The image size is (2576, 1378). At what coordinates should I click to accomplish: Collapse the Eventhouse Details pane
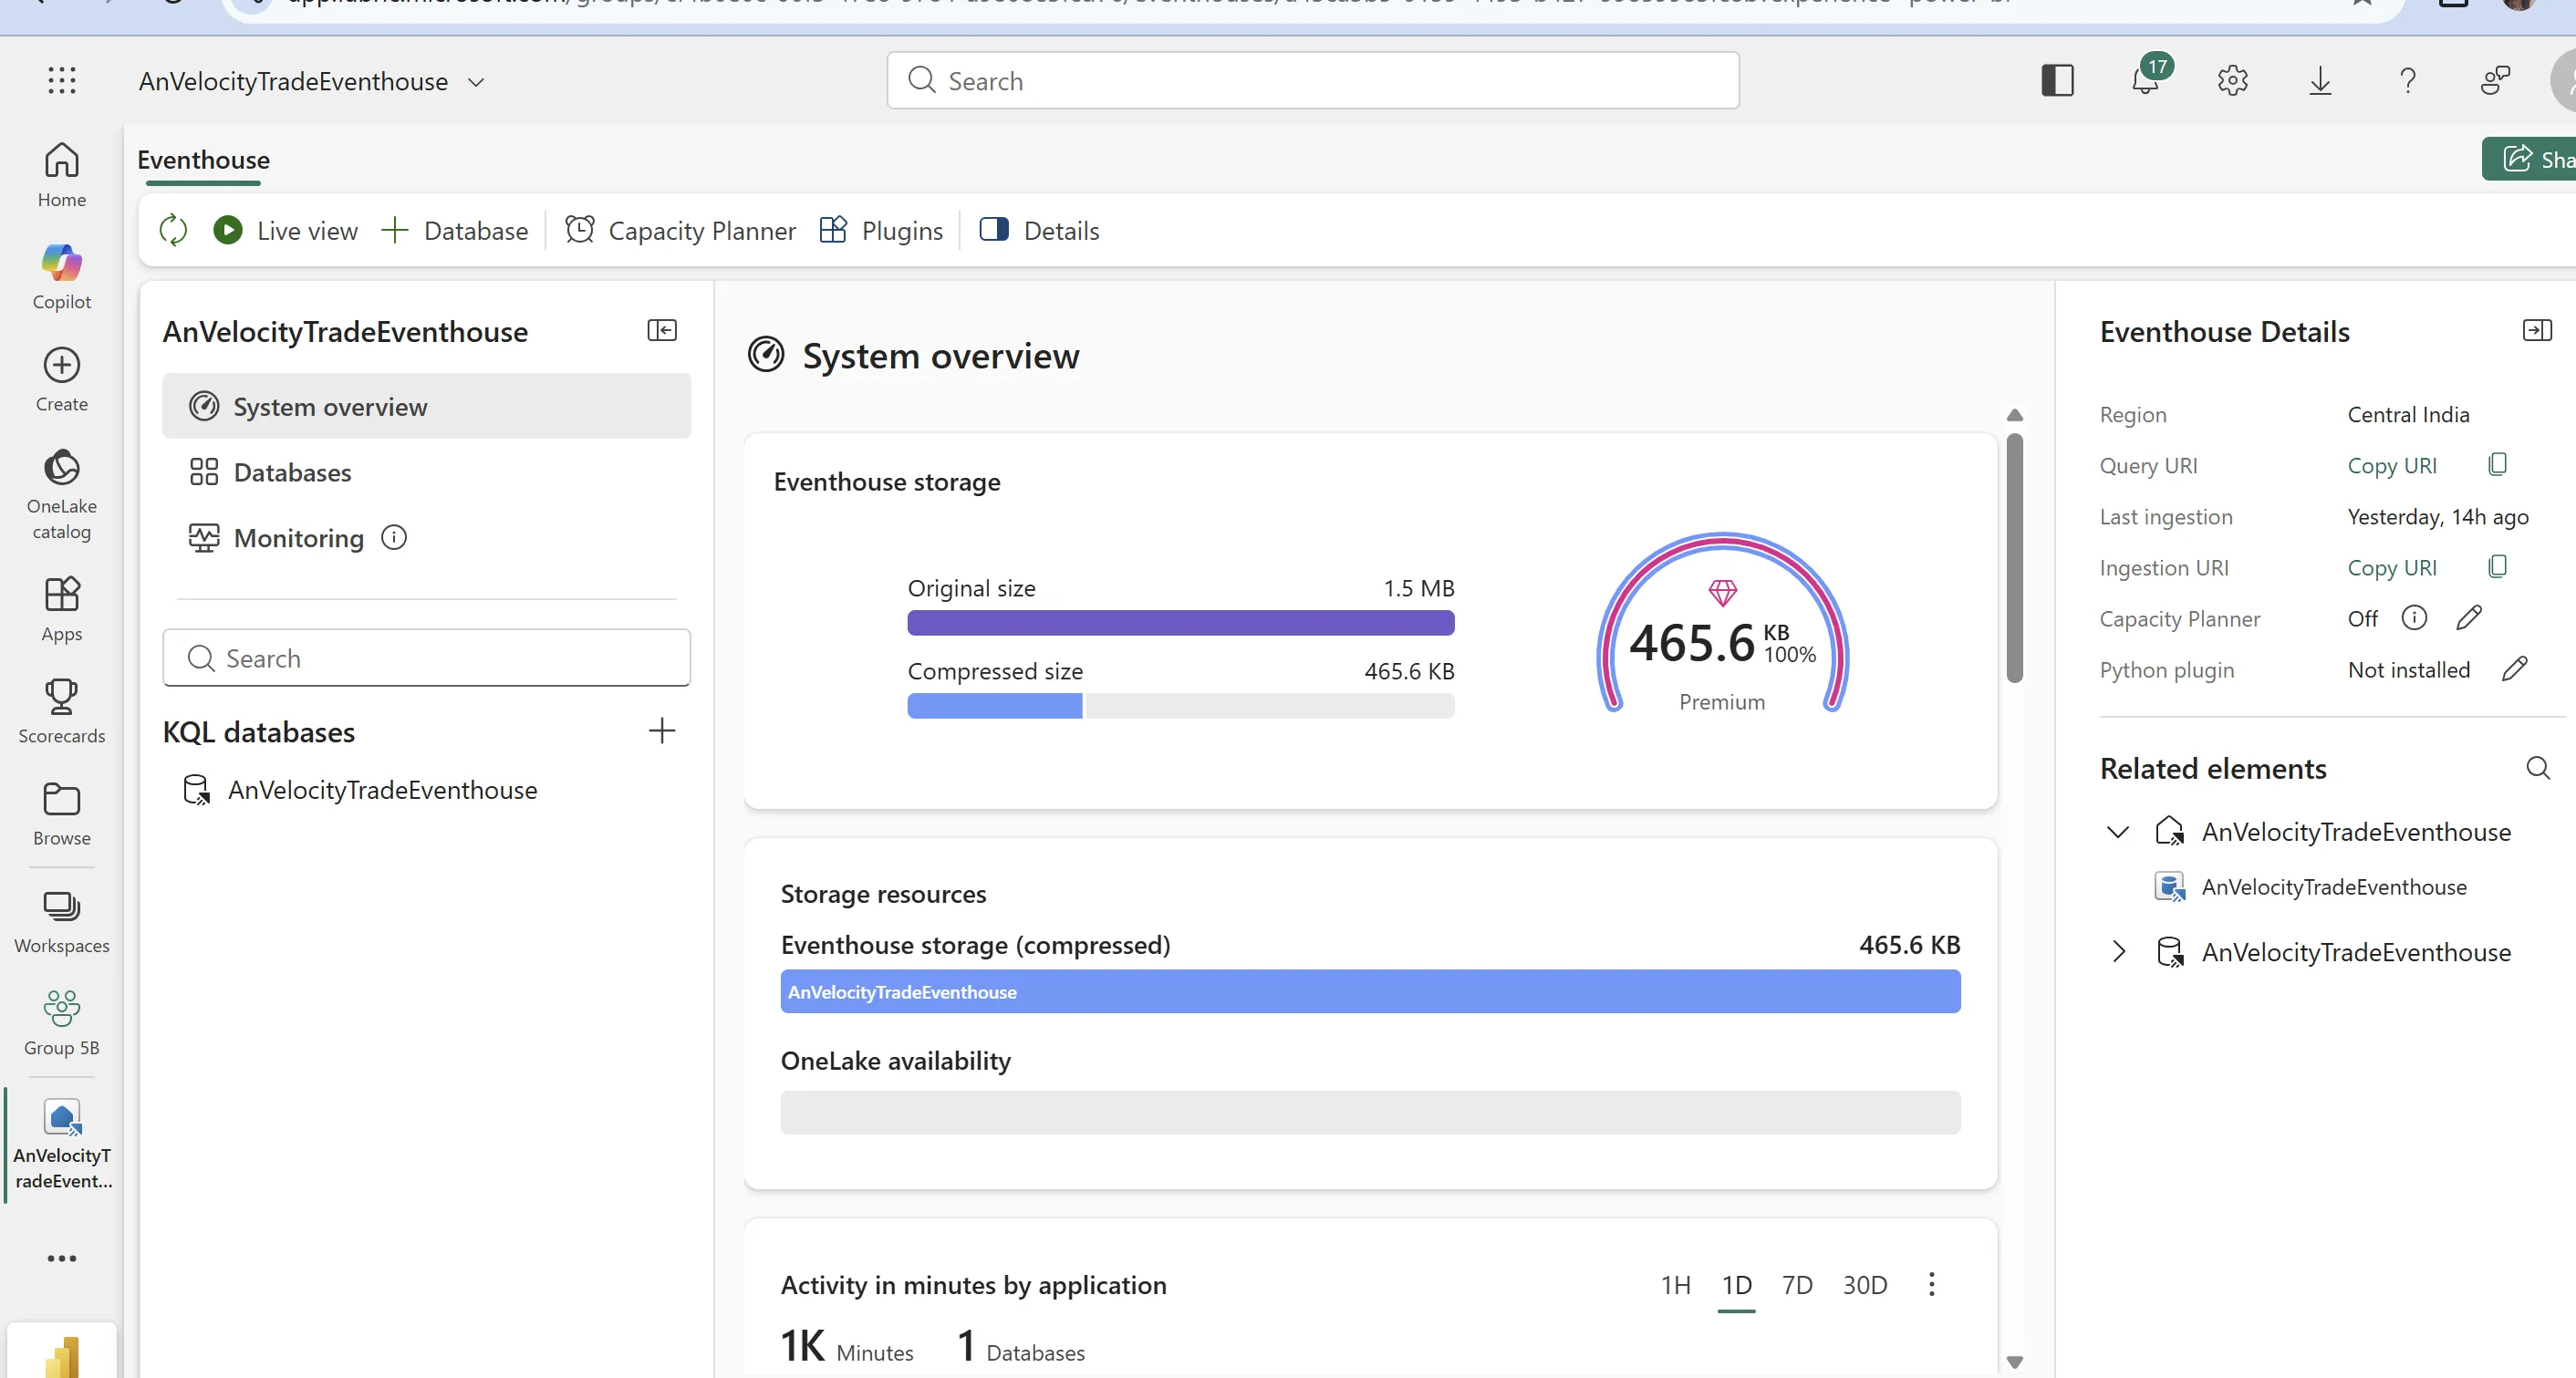click(x=2538, y=330)
